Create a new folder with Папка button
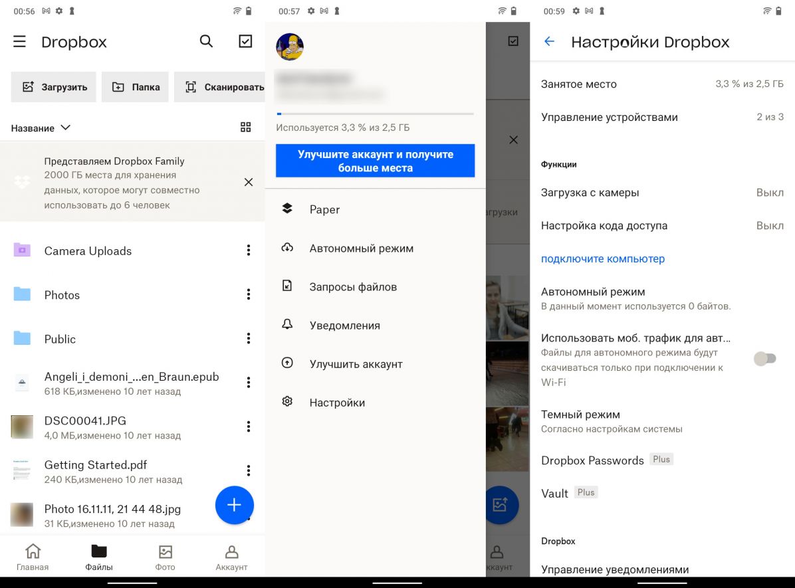This screenshot has height=588, width=795. (135, 87)
